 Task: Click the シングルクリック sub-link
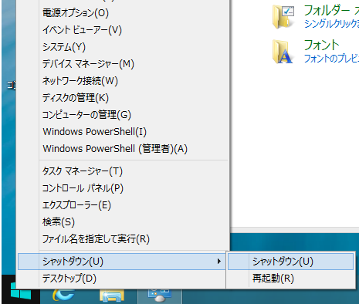tap(331, 24)
